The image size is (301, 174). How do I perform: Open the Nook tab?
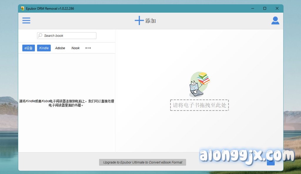76,48
